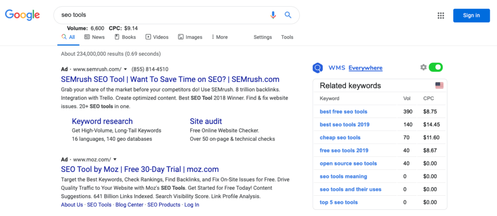Image resolution: width=497 pixels, height=216 pixels.
Task: Open WMS Everywhere settings gear
Action: 423,67
